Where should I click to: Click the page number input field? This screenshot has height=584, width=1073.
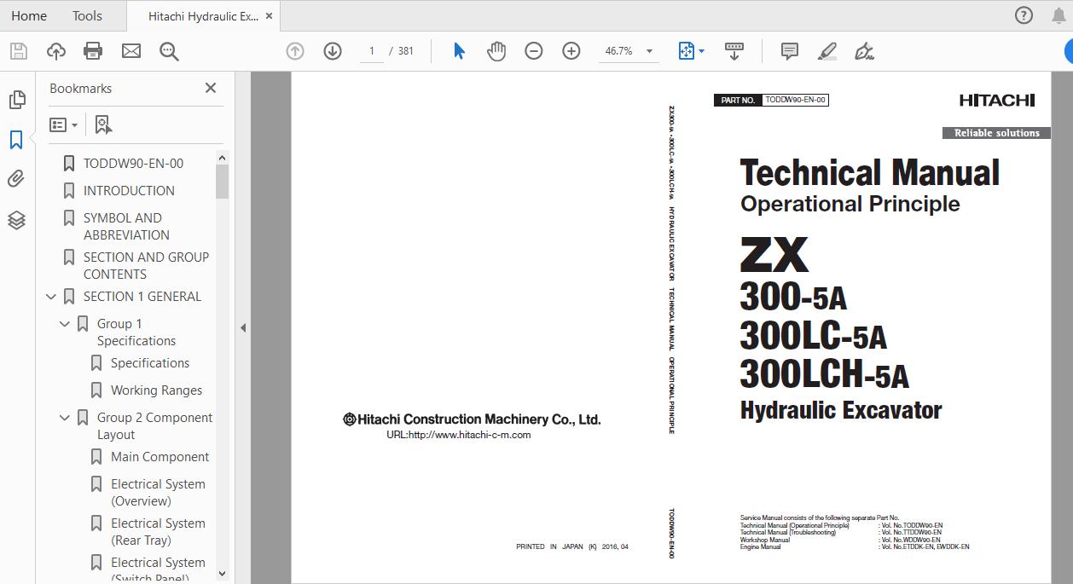[371, 51]
